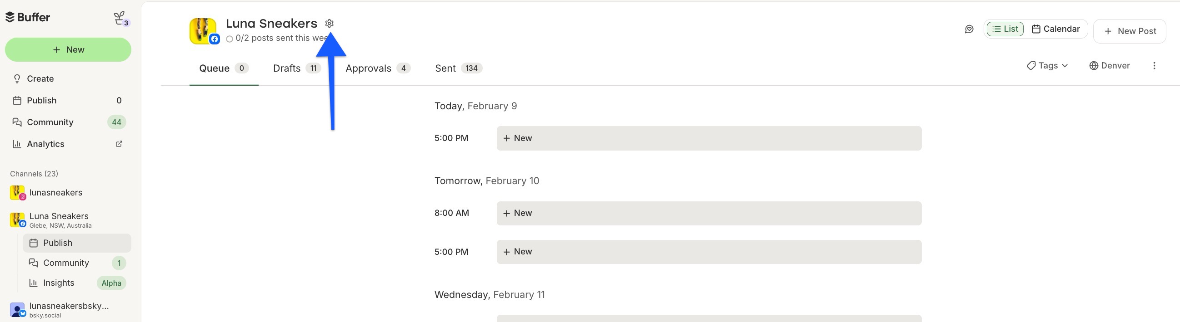Open Analytics in the sidebar

(x=45, y=144)
